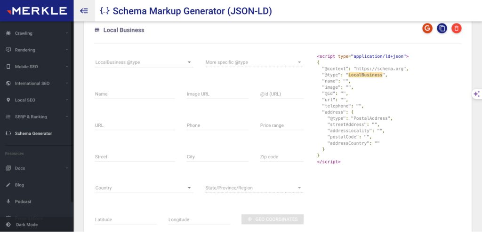Screen dimensions: 482x232
Task: Expand the Crawling sidebar menu
Action: 37,33
